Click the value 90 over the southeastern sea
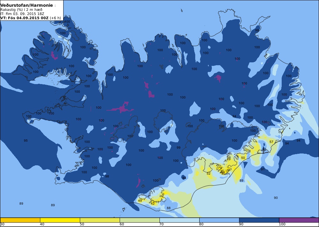This screenshot has width=319, height=227. pos(276,198)
